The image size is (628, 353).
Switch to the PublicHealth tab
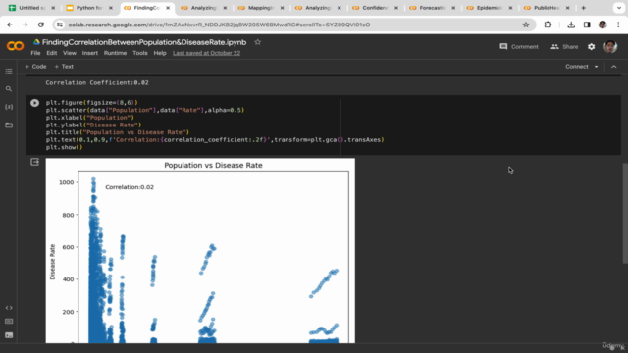coord(547,8)
